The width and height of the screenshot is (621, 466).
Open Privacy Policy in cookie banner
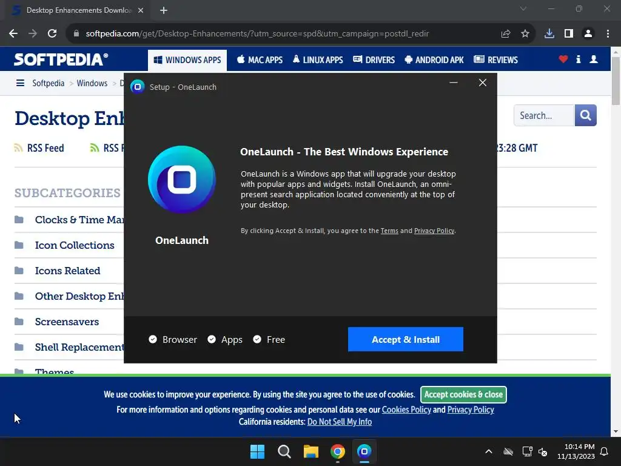[471, 410]
